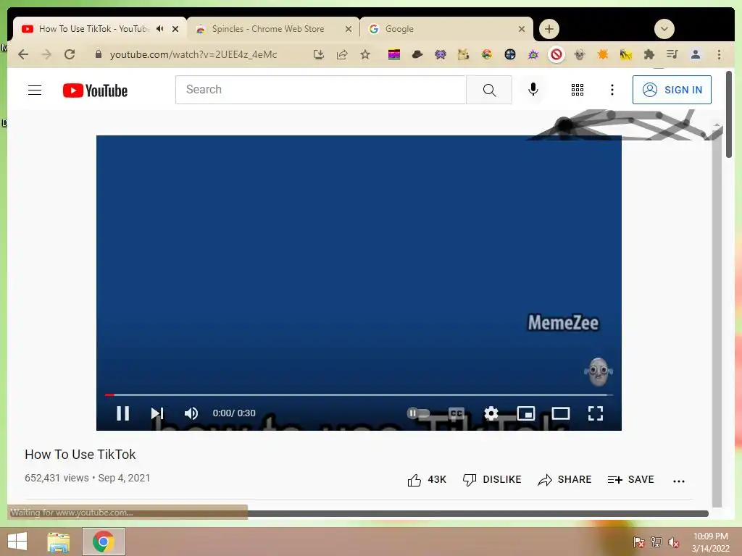Toggle the autoplay switch in player

(418, 413)
